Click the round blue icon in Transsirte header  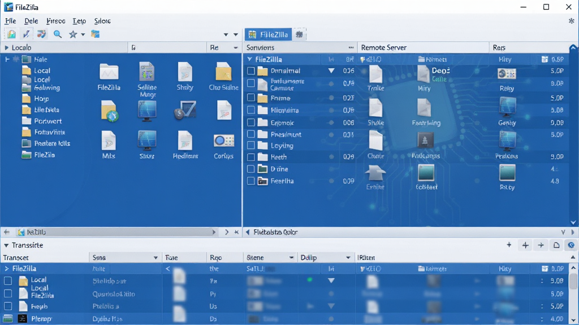click(571, 245)
